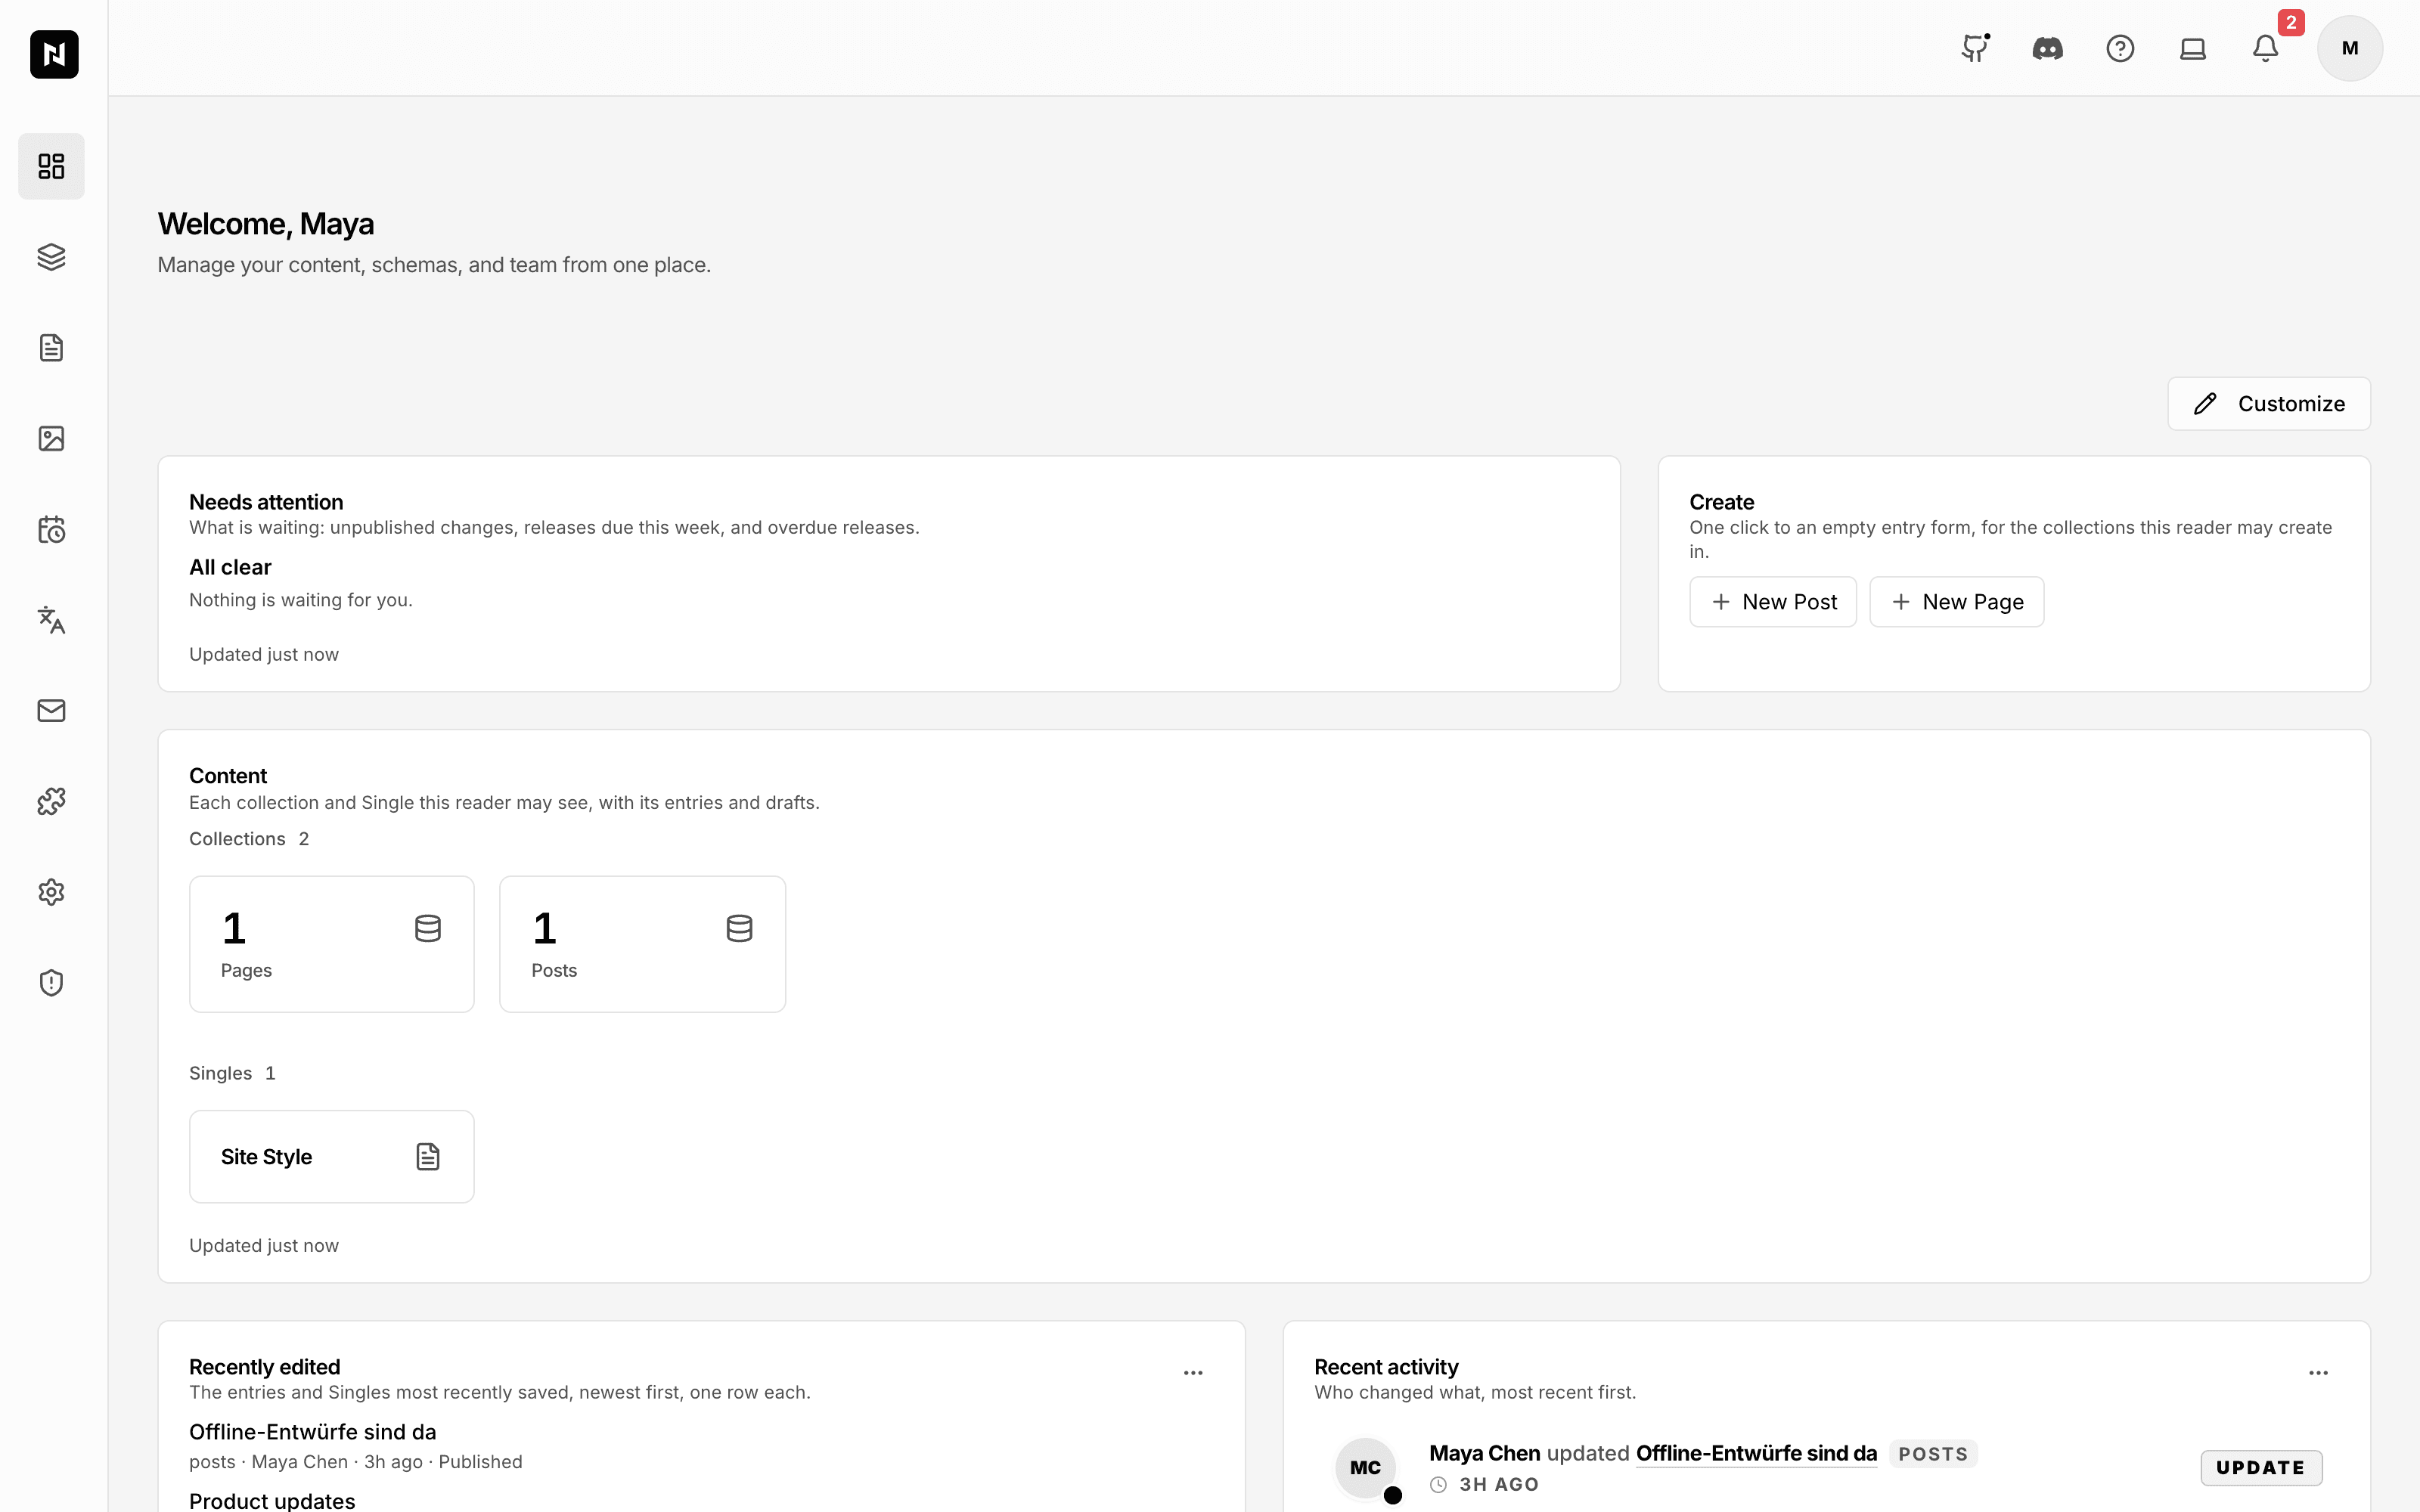The width and height of the screenshot is (2420, 1512).
Task: Click the UPDATE badge in Recent activity
Action: point(2261,1468)
